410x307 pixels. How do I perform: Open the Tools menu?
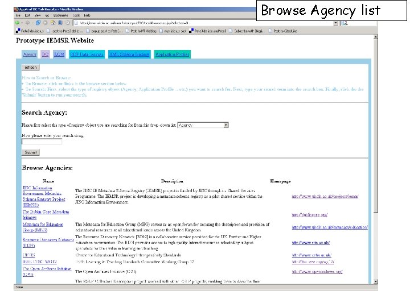[76, 15]
